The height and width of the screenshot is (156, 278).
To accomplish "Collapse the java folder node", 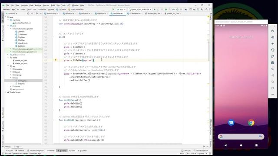I will [x=8, y=26].
